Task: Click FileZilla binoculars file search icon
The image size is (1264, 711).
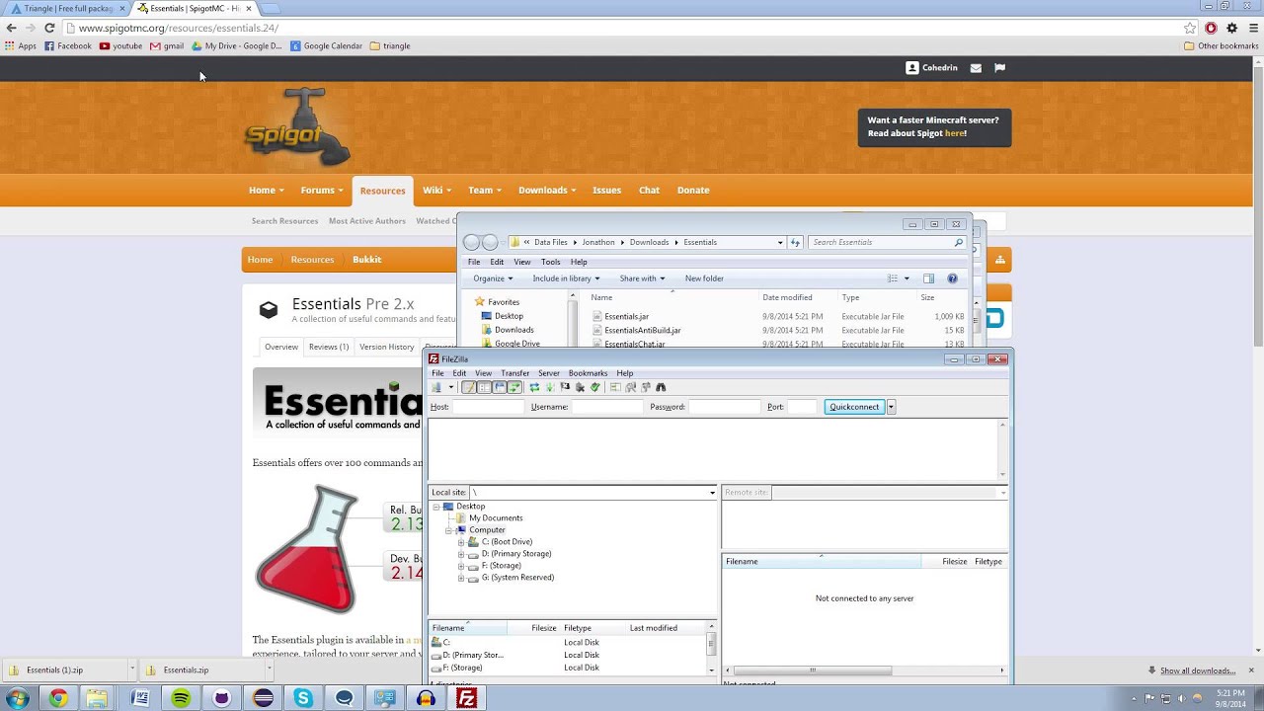Action: pyautogui.click(x=661, y=387)
